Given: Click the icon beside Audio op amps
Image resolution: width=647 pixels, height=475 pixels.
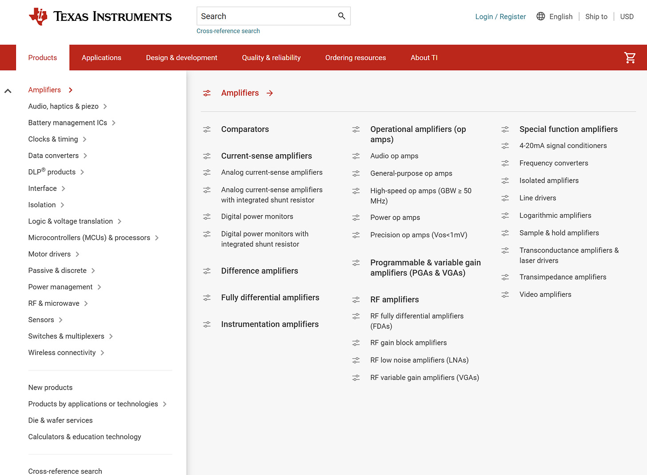Looking at the screenshot, I should click(356, 156).
